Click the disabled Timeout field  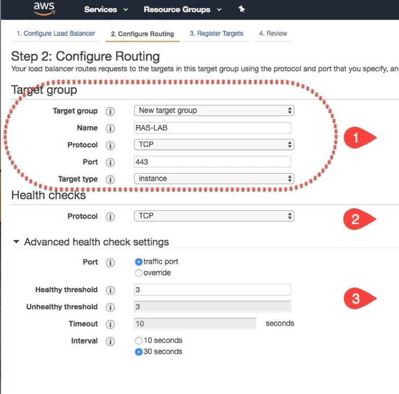(x=195, y=324)
